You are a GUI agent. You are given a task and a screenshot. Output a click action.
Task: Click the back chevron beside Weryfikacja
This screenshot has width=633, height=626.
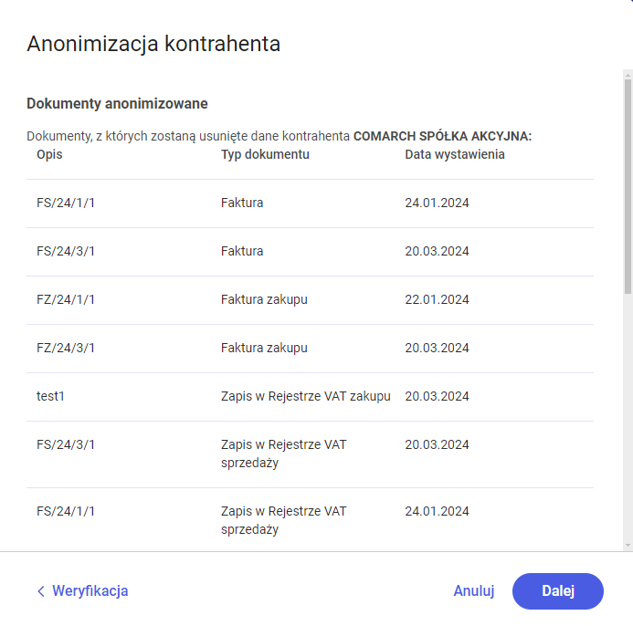(x=40, y=591)
